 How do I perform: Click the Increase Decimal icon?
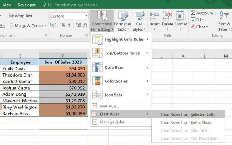78,25
